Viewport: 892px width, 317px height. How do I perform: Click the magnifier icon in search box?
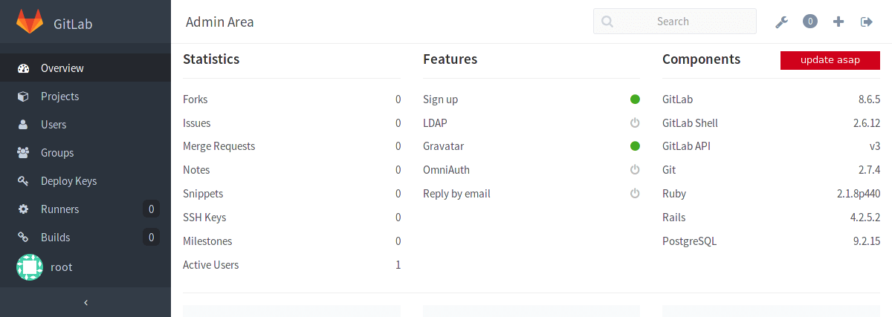[607, 22]
